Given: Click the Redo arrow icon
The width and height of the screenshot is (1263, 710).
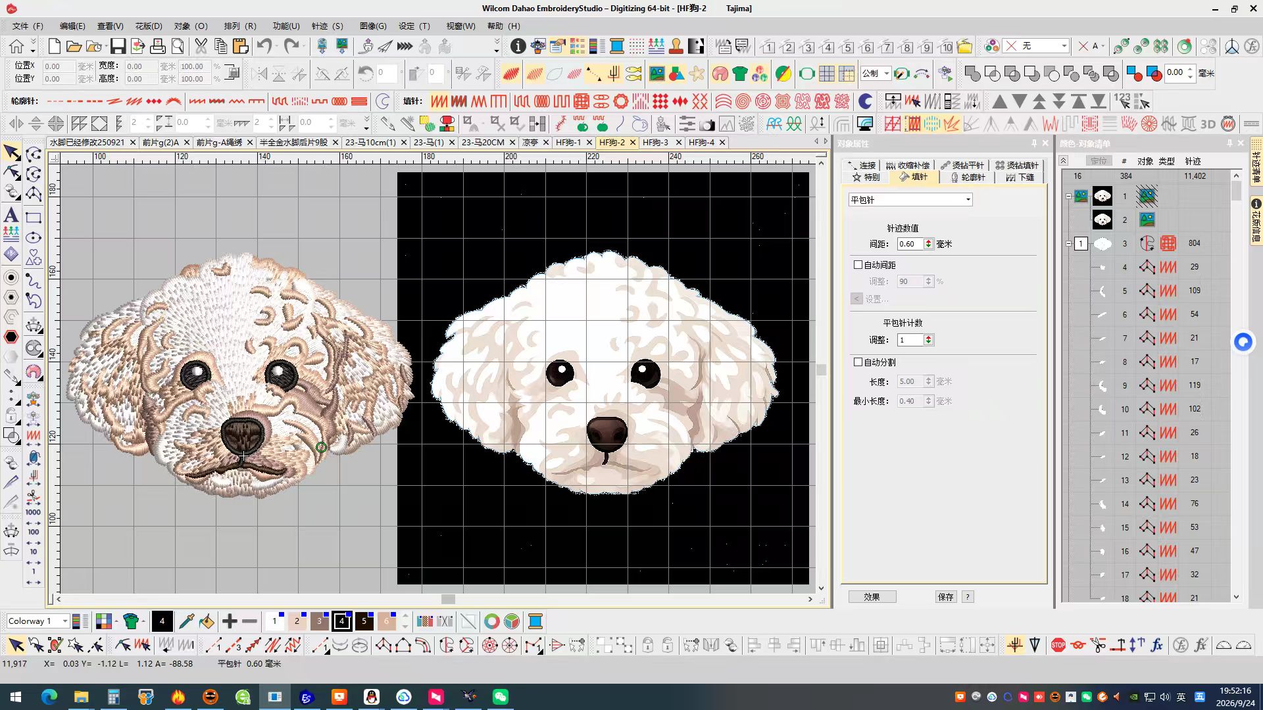Looking at the screenshot, I should coord(291,46).
